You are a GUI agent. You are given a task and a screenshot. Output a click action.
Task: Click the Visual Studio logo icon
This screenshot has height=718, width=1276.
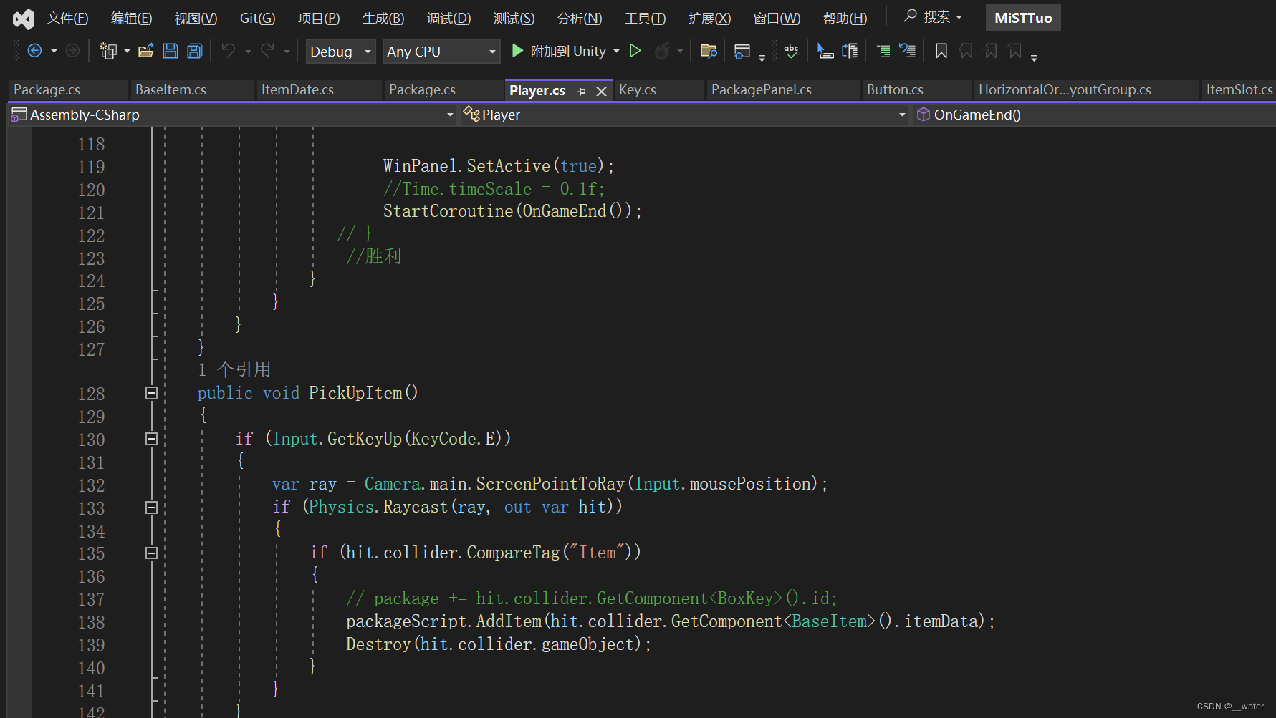coord(24,19)
